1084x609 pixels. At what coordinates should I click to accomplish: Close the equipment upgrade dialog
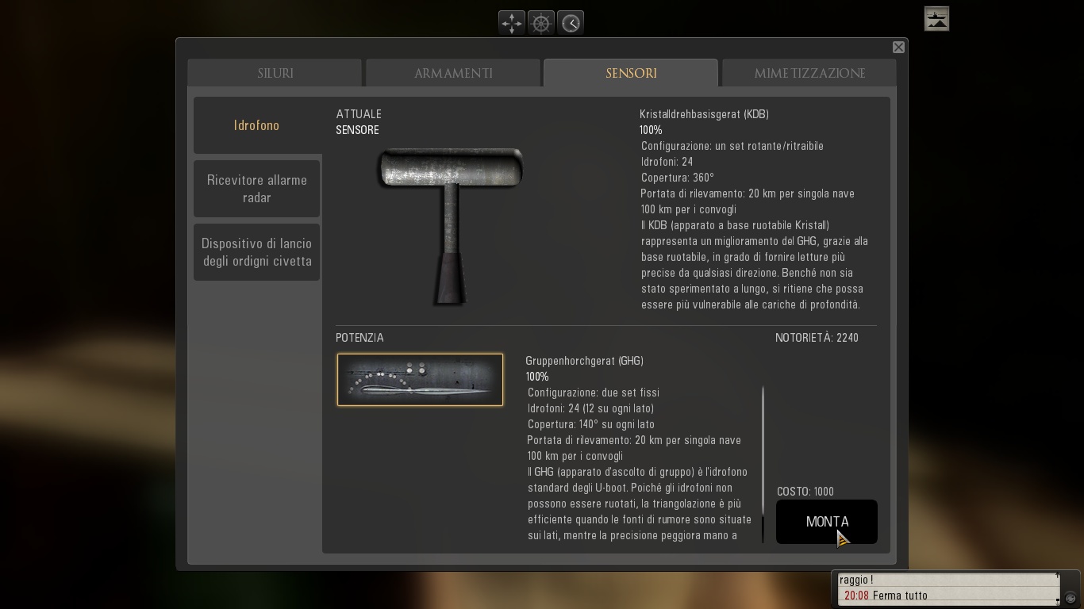point(898,48)
